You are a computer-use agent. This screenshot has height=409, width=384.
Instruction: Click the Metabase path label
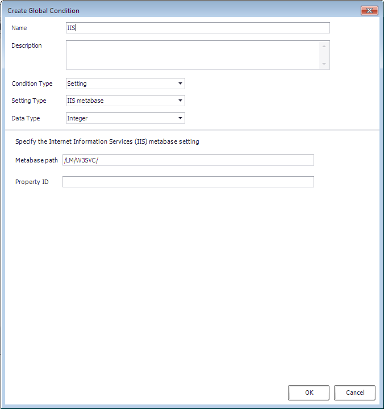coord(36,160)
